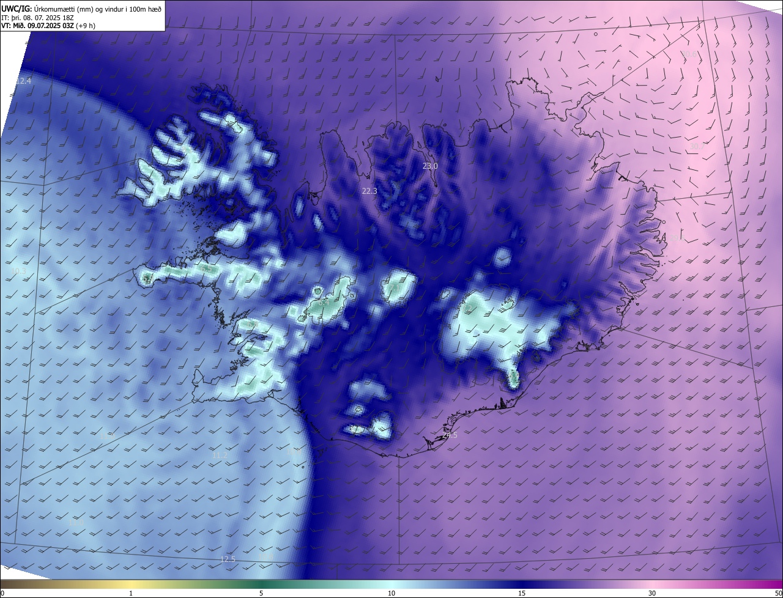Click the 10 tick on the color scale

click(391, 593)
